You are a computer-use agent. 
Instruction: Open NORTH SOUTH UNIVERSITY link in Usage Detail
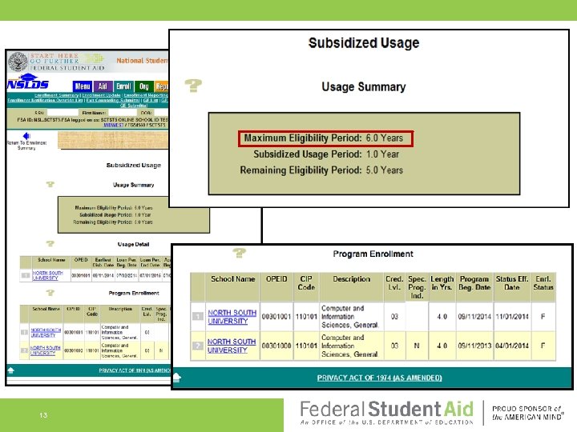[x=47, y=275]
